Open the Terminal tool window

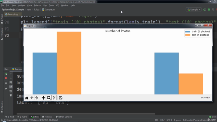pyautogui.click(x=47, y=117)
